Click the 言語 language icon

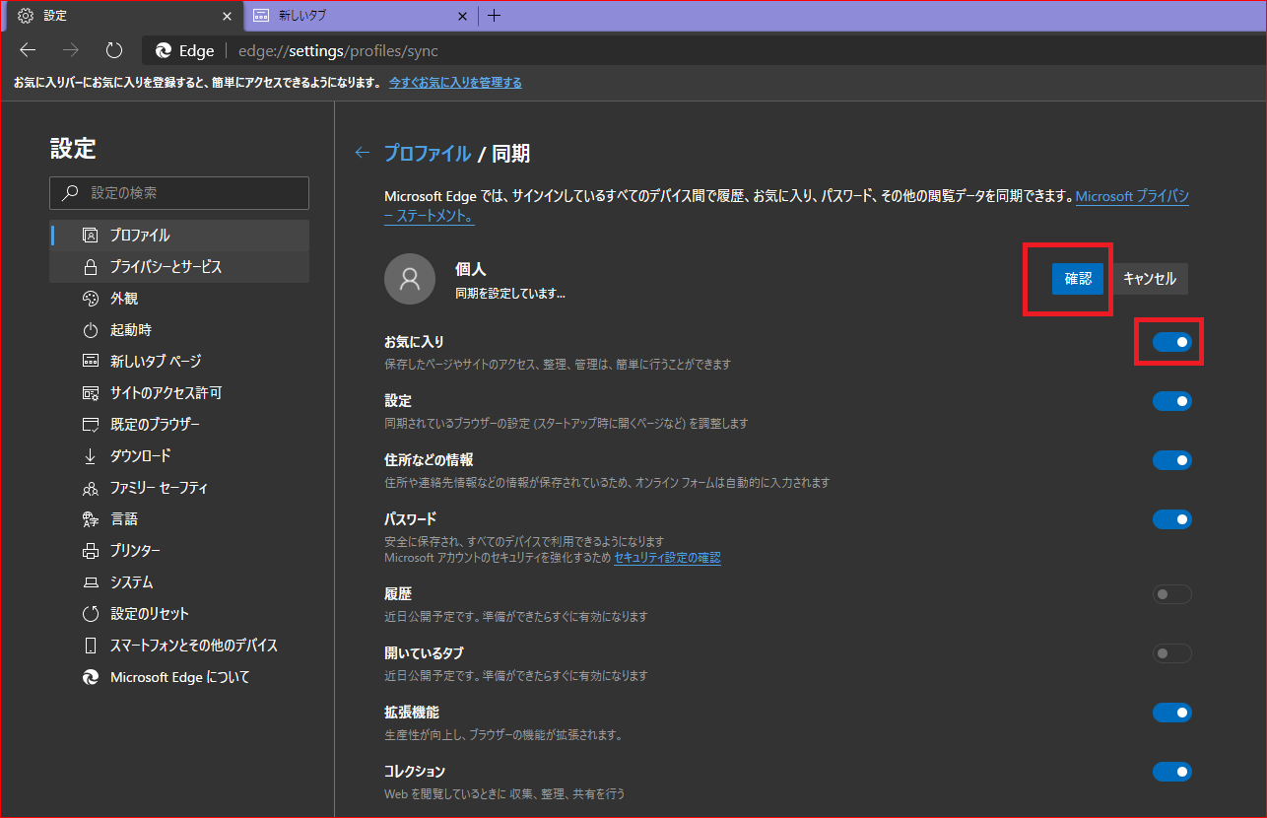91,519
